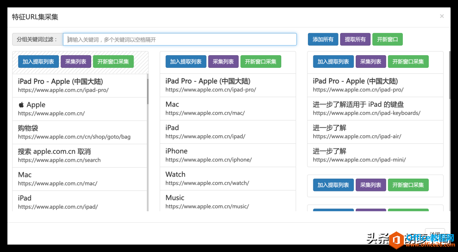Select the 进一步了解 entry with ipad-mini URL

(x=375, y=155)
